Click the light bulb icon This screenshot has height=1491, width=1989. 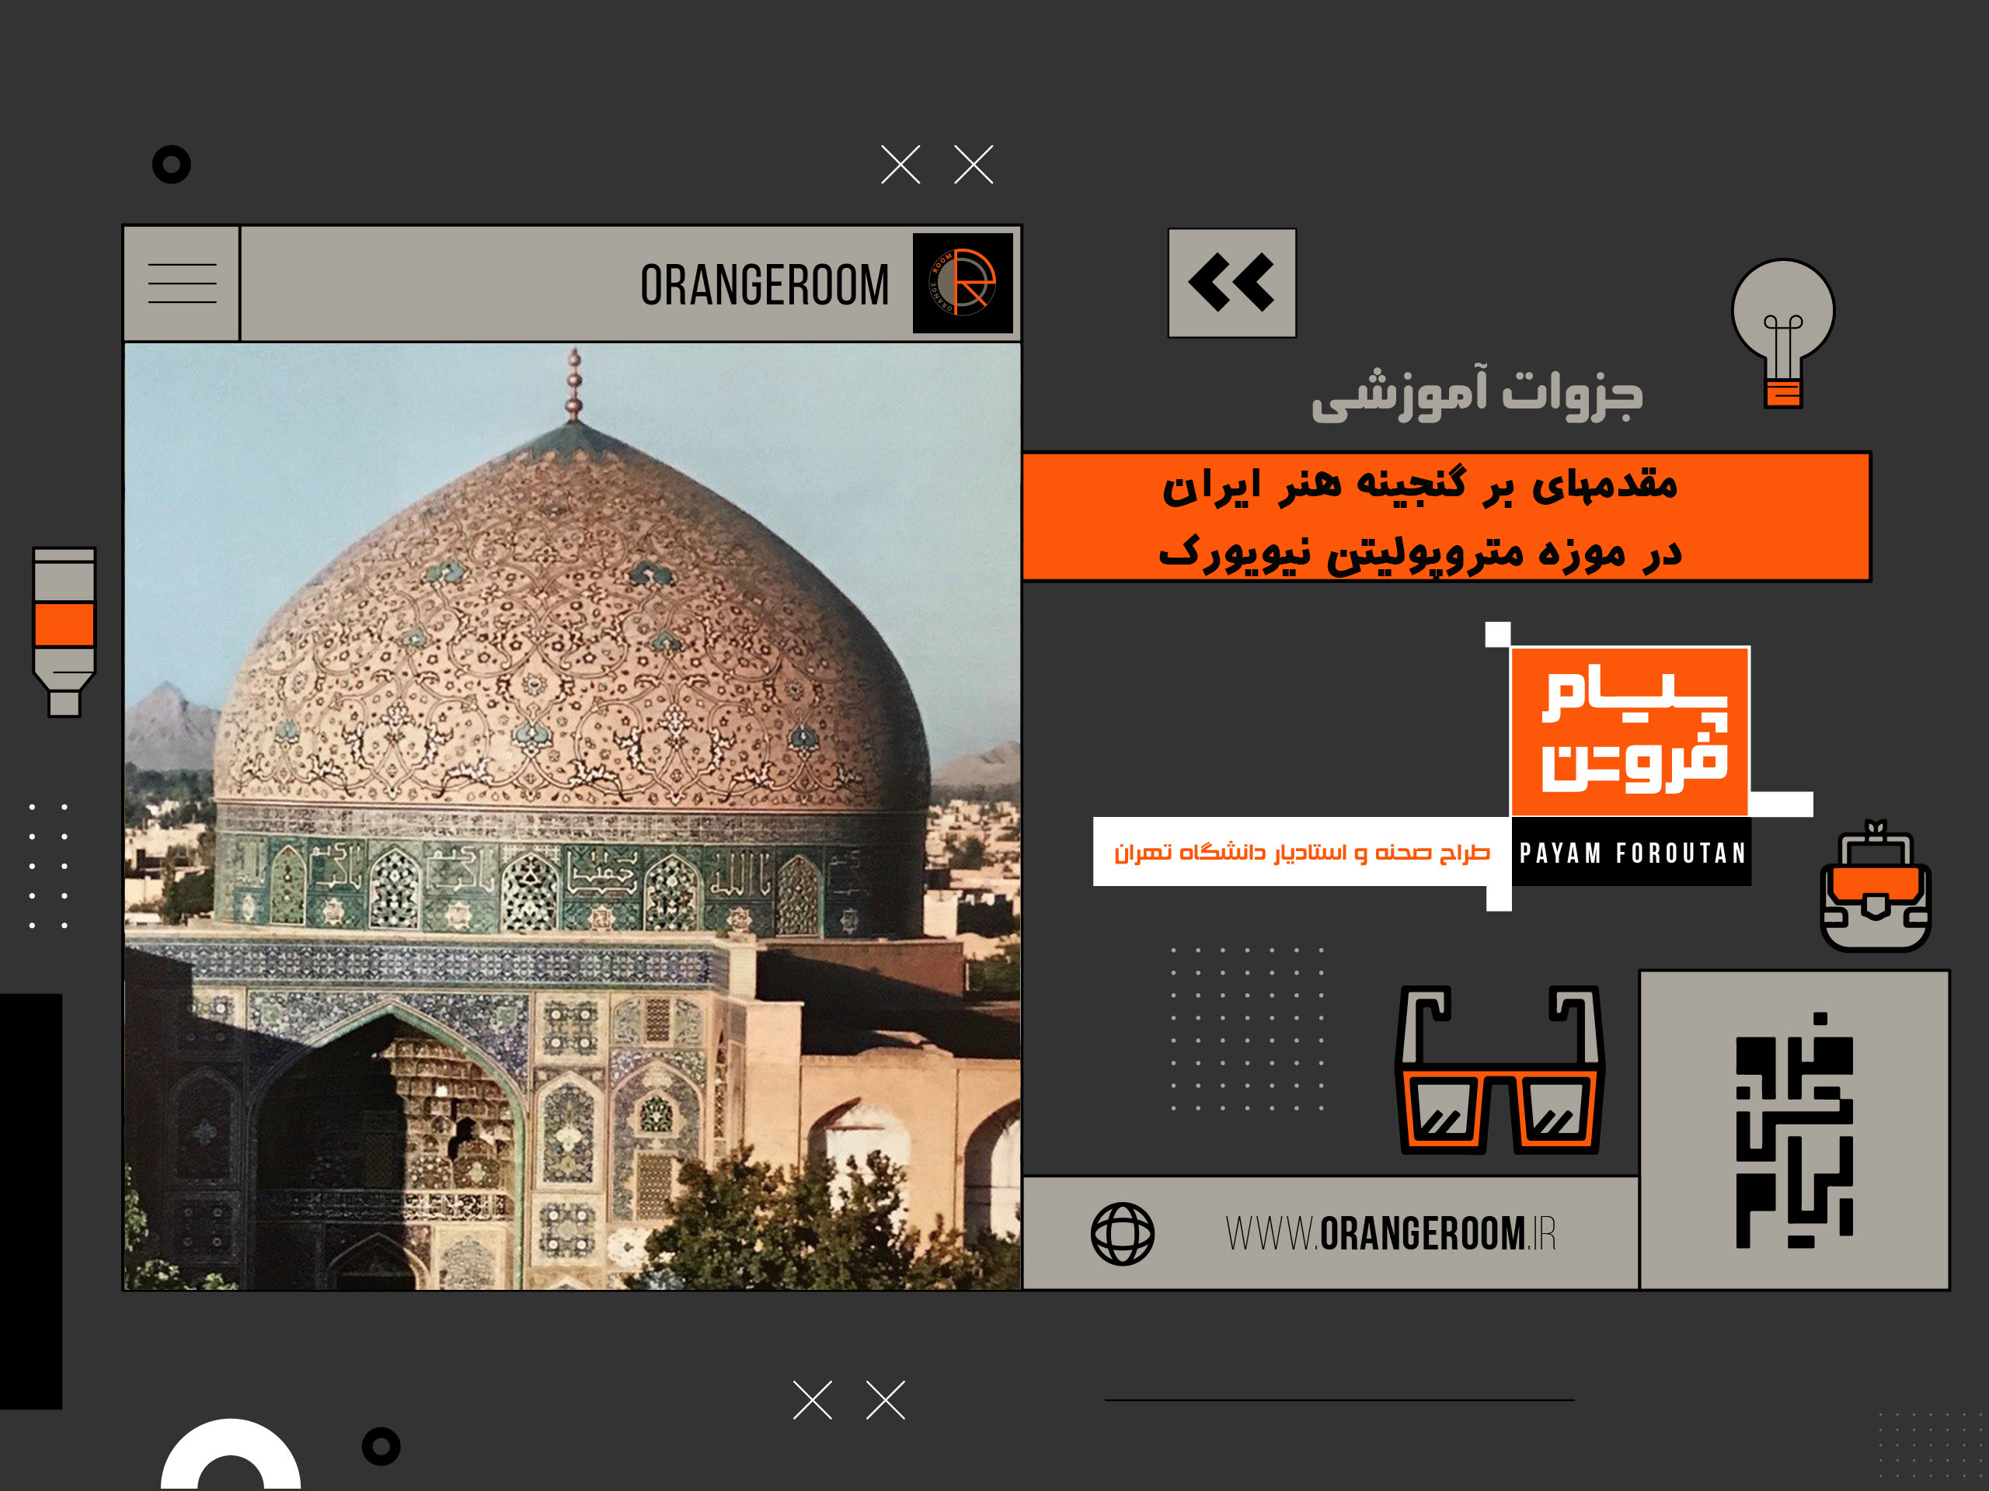[x=1783, y=332]
